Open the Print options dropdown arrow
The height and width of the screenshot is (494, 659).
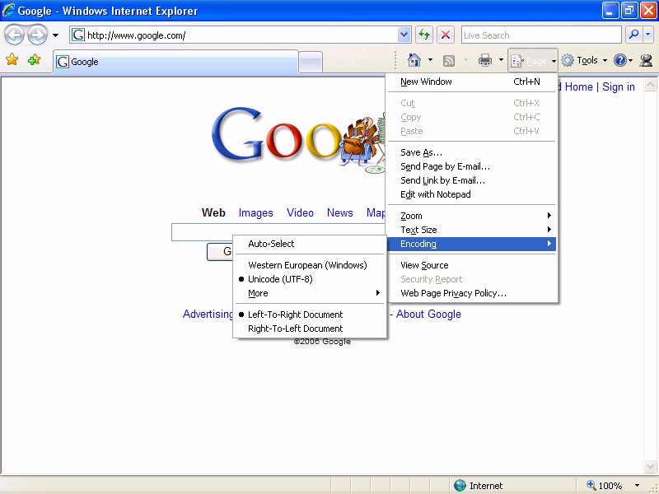click(x=501, y=60)
